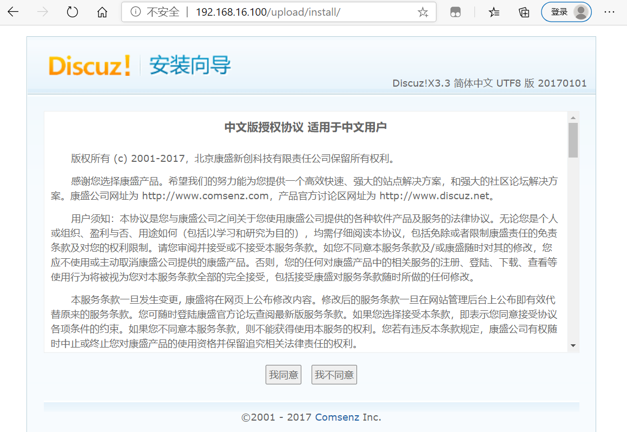Open the favorites list icon
Image resolution: width=627 pixels, height=432 pixels.
[494, 12]
